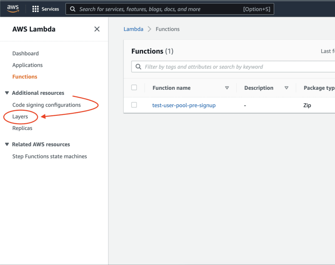Select Functions in the sidebar

pos(25,77)
